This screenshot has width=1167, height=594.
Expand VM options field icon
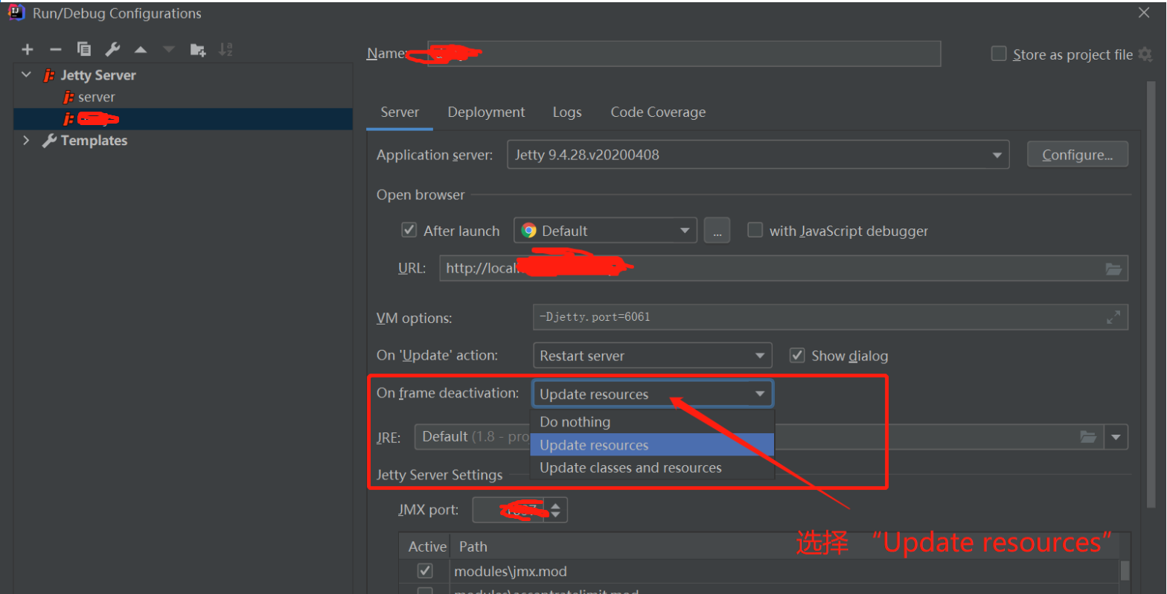tap(1113, 317)
